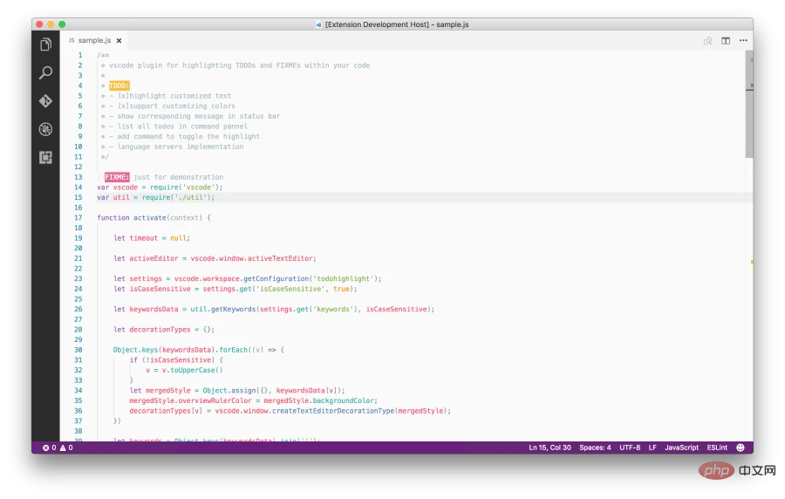Open the more actions ellipsis menu
Viewport: 785px width, 499px height.
[743, 40]
